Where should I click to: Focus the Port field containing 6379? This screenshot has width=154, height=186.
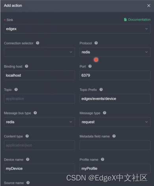(x=115, y=75)
